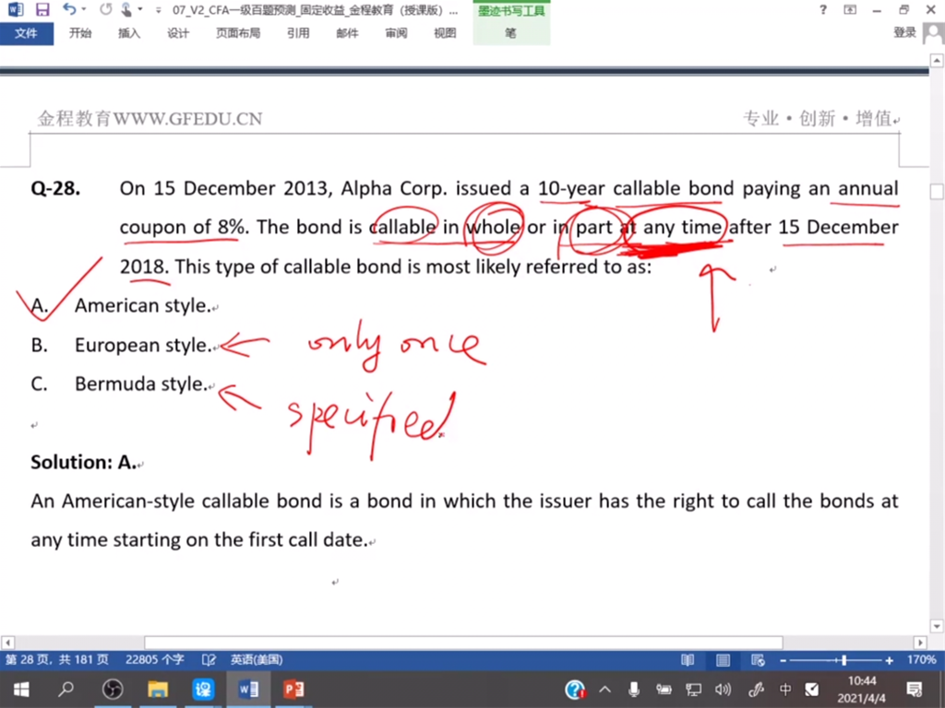
Task: Switch to the 页面布局 (Page Layout) tab
Action: 238,33
